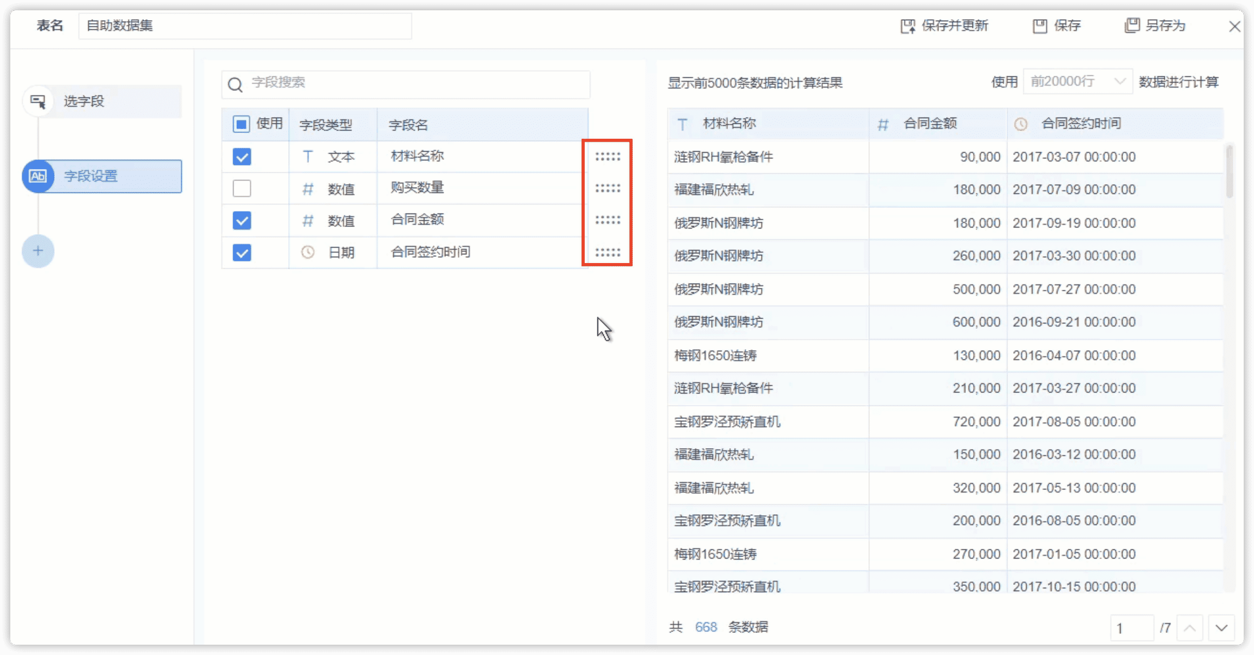Click the T icon in 材料名称 preview header

point(682,124)
